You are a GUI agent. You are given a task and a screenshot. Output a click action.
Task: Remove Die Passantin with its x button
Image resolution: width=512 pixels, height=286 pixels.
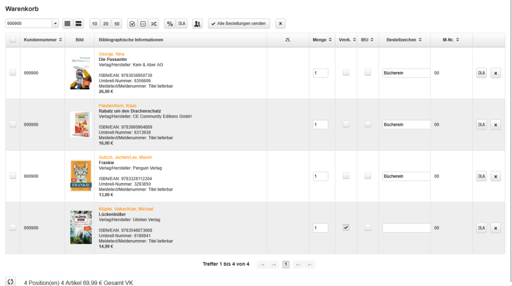point(495,73)
